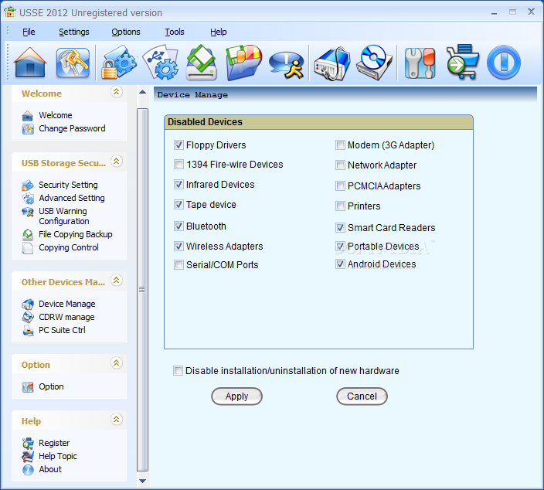The image size is (544, 490).
Task: Click the blue power circle toolbar icon
Action: tap(504, 63)
